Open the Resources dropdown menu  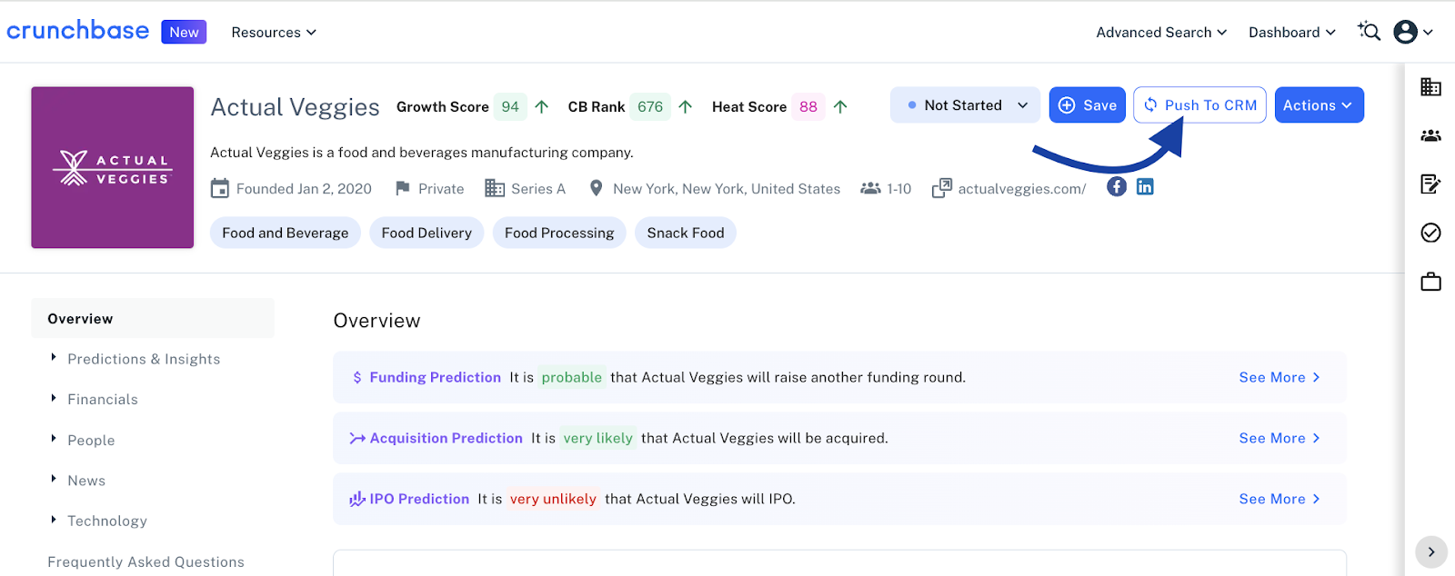(x=274, y=32)
